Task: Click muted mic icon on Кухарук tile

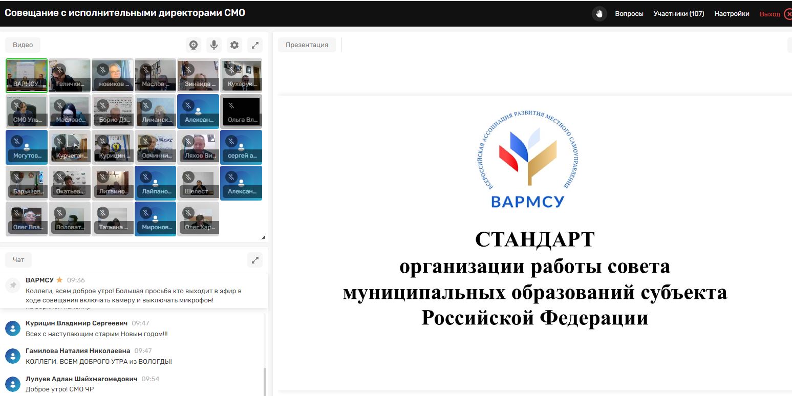Action: (231, 70)
